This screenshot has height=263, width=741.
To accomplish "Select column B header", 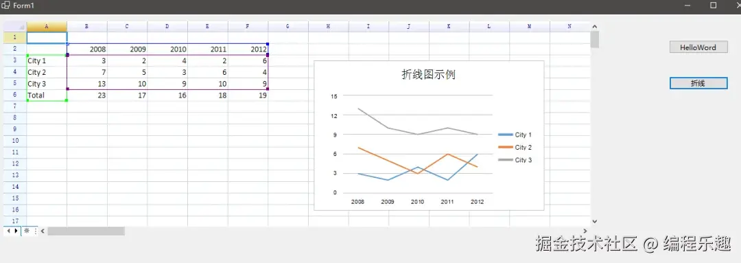I will (x=87, y=27).
